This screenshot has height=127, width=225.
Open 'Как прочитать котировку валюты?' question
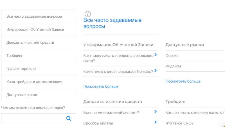[x=195, y=112]
